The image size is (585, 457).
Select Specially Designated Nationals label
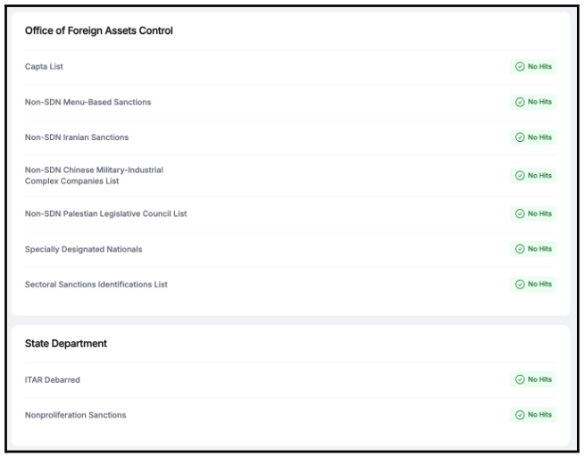(x=83, y=249)
